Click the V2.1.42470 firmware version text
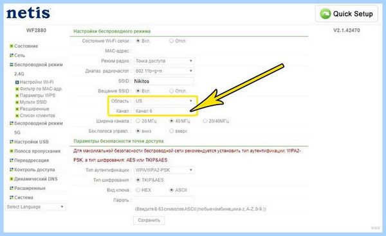The width and height of the screenshot is (386, 236). [347, 30]
